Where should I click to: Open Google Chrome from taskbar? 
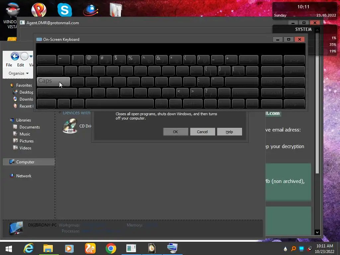tap(111, 248)
